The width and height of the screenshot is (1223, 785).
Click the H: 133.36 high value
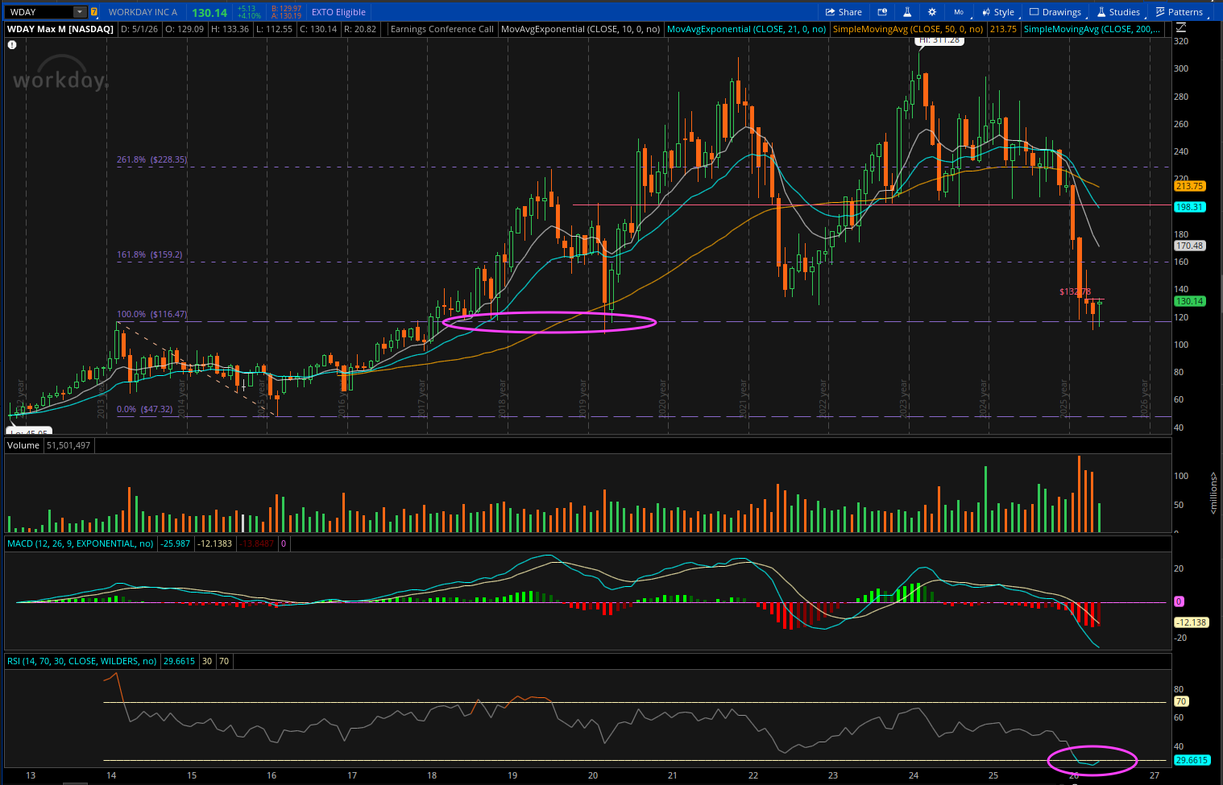click(230, 29)
